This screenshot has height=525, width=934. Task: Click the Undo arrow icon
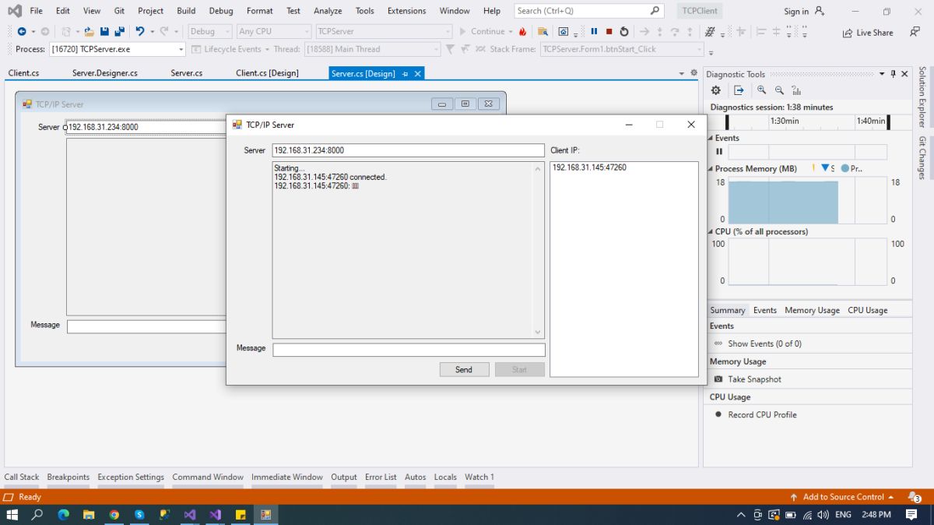pyautogui.click(x=139, y=32)
